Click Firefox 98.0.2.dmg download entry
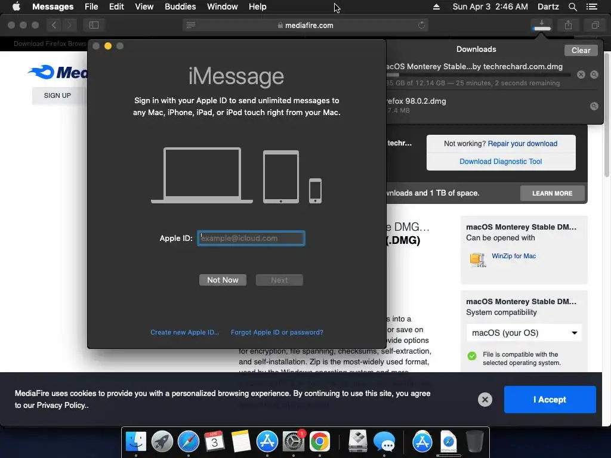611x458 pixels. [492, 106]
